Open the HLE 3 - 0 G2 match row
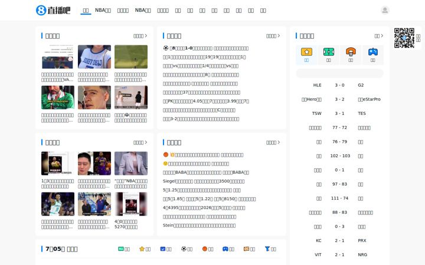Viewport: 425px width, 265px height. coord(339,85)
